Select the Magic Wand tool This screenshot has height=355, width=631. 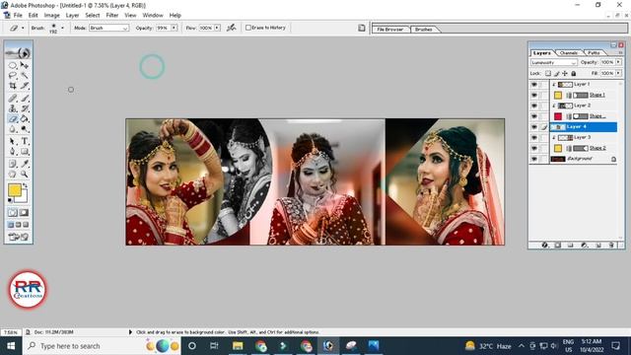[x=24, y=76]
